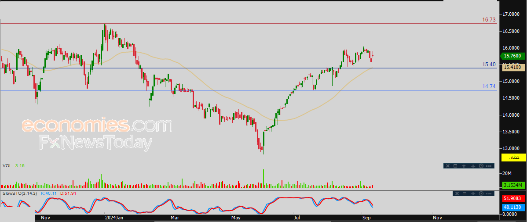Click the 16.5000 price axis label
527x222 pixels.
click(x=512, y=31)
